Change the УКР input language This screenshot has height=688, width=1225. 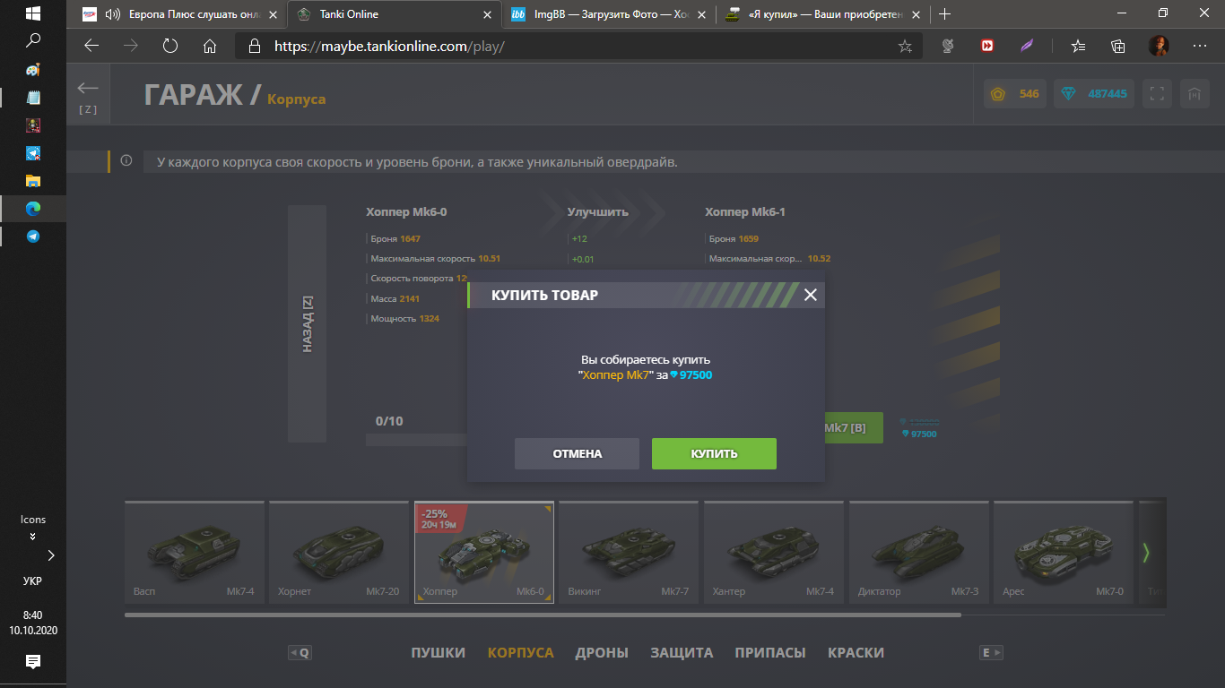(x=32, y=580)
